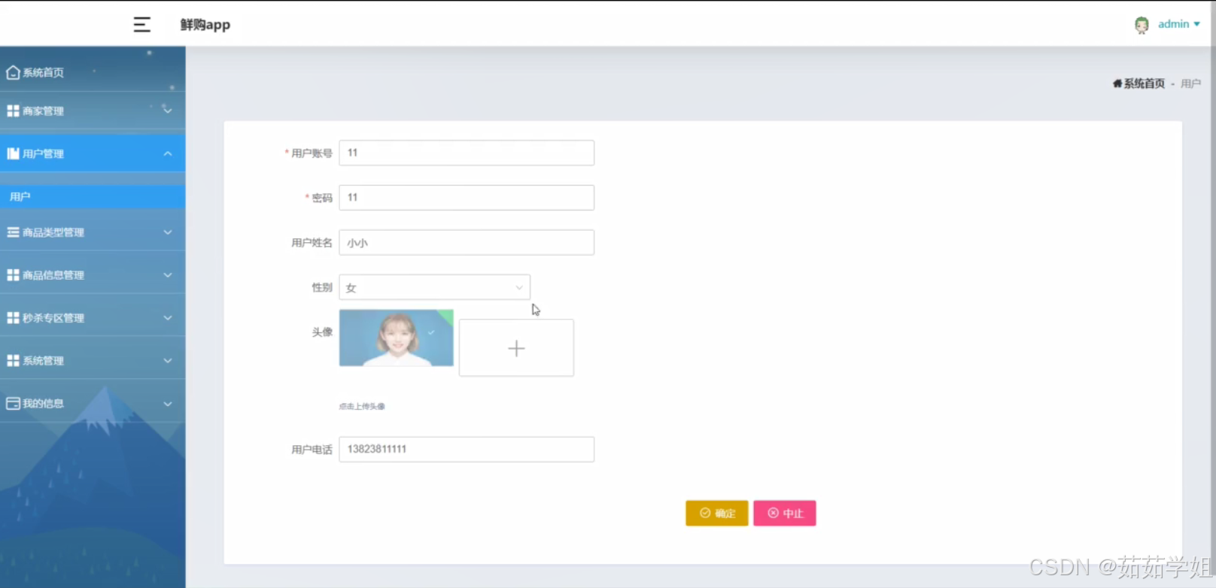
Task: Focus the 用户姓名 input field
Action: pos(467,242)
